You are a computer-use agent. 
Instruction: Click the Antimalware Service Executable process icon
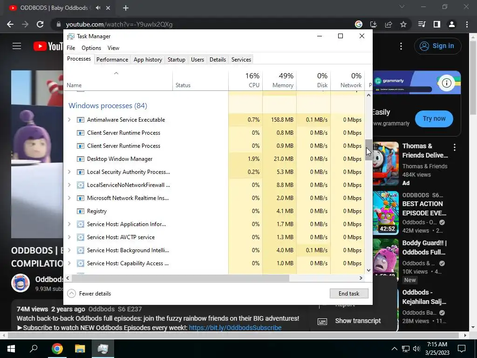80,120
